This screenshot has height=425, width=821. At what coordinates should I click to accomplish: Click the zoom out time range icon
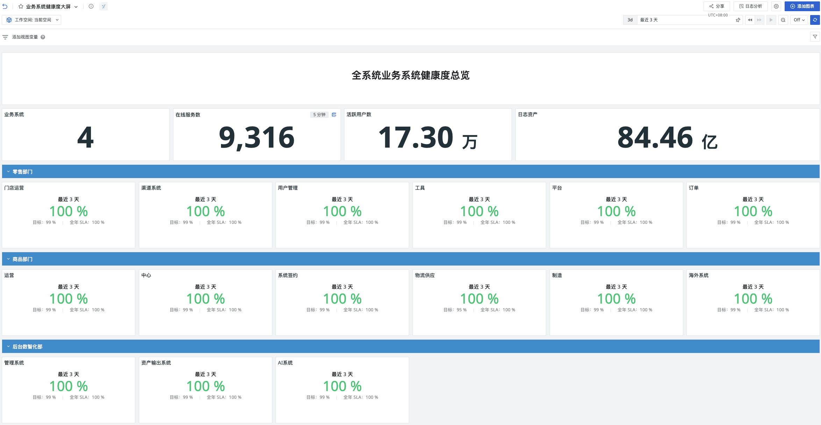[x=783, y=20]
